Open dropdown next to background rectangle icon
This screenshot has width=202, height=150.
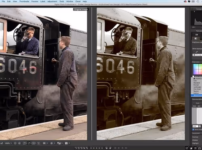tap(47, 143)
